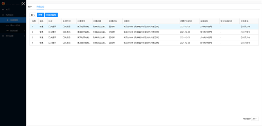Click the 自定义监控 button
This screenshot has height=126, width=262.
tap(51, 15)
